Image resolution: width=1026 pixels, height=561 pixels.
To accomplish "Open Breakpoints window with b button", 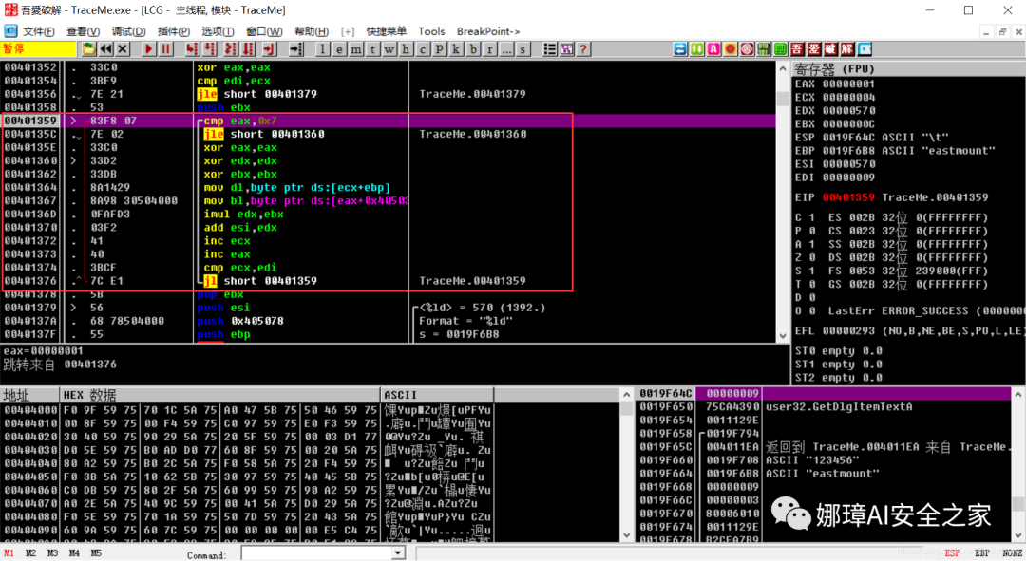I will (x=472, y=49).
